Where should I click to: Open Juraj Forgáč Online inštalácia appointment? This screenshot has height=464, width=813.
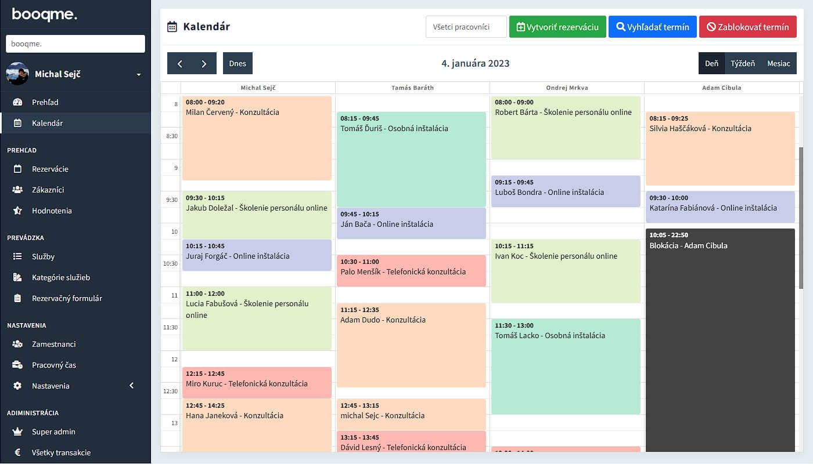[257, 255]
